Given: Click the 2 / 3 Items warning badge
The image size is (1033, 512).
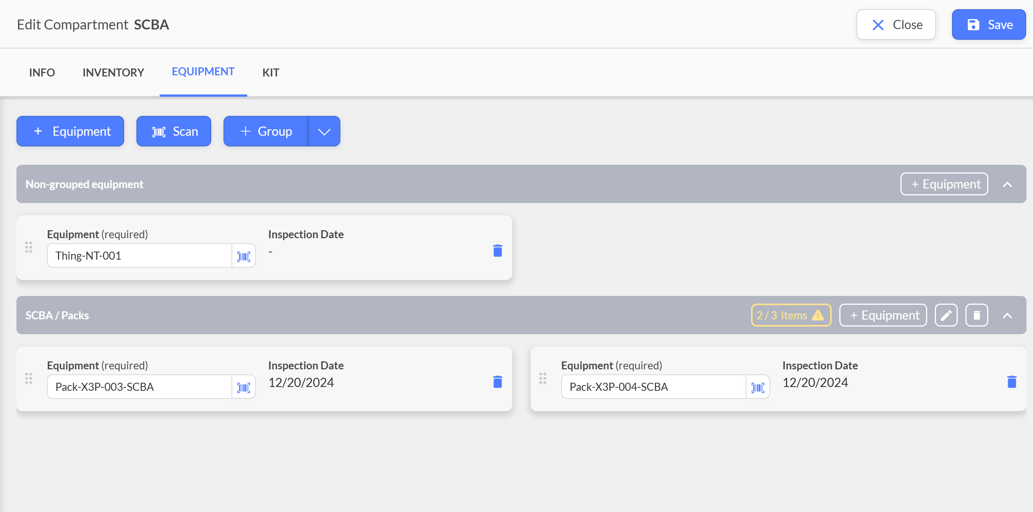Looking at the screenshot, I should (x=791, y=315).
